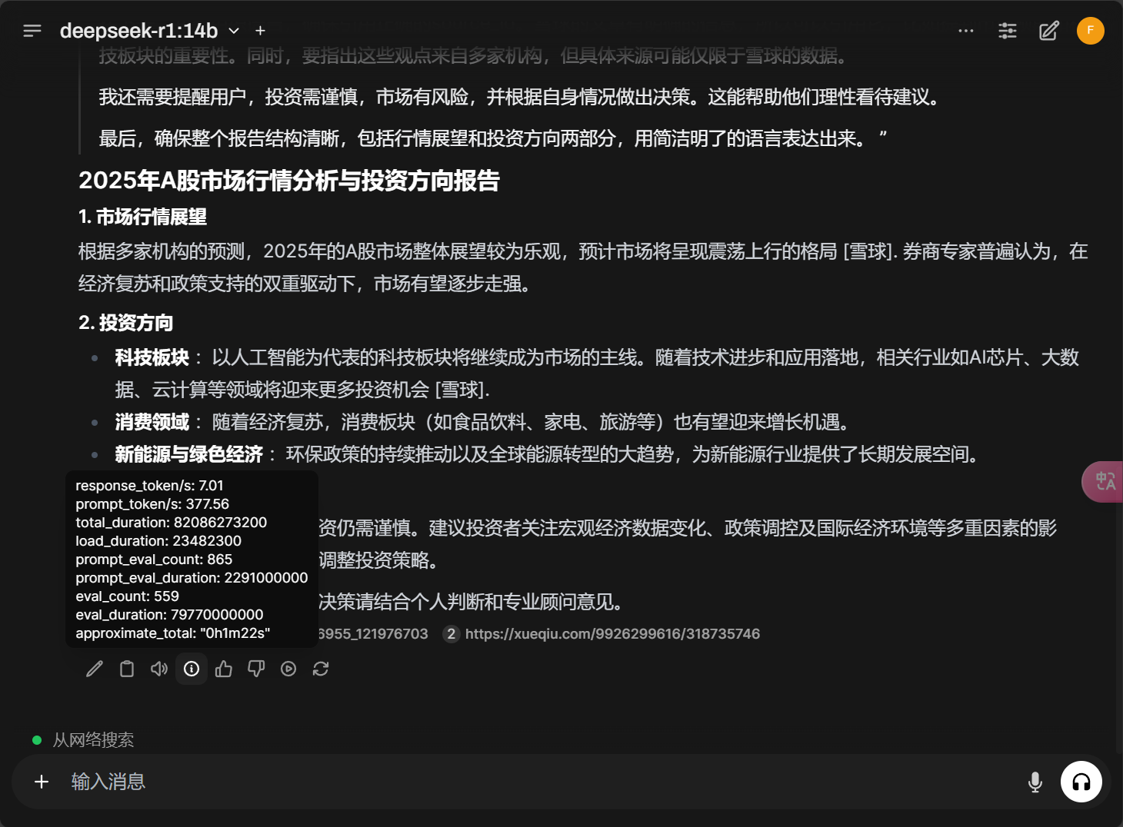This screenshot has width=1123, height=827.
Task: Read the response aloud with speaker icon
Action: 159,669
